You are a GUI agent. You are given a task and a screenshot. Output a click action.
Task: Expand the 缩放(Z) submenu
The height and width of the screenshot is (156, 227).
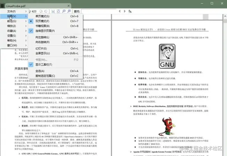(x=14, y=26)
